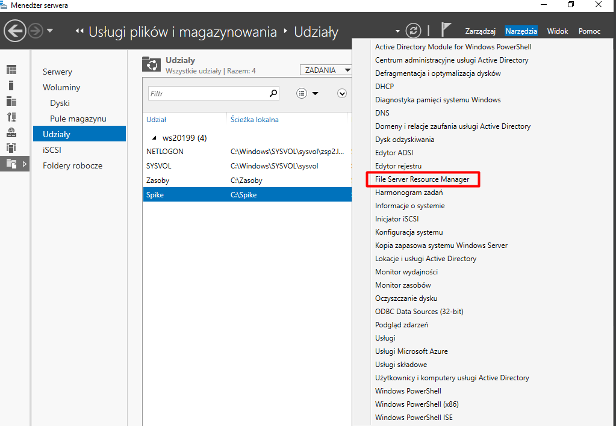Click the File and Storage Services sidebar icon

click(x=11, y=163)
